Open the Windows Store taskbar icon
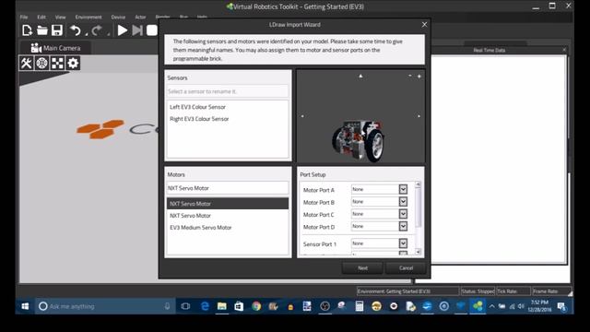Image resolution: width=590 pixels, height=332 pixels. pos(239,306)
